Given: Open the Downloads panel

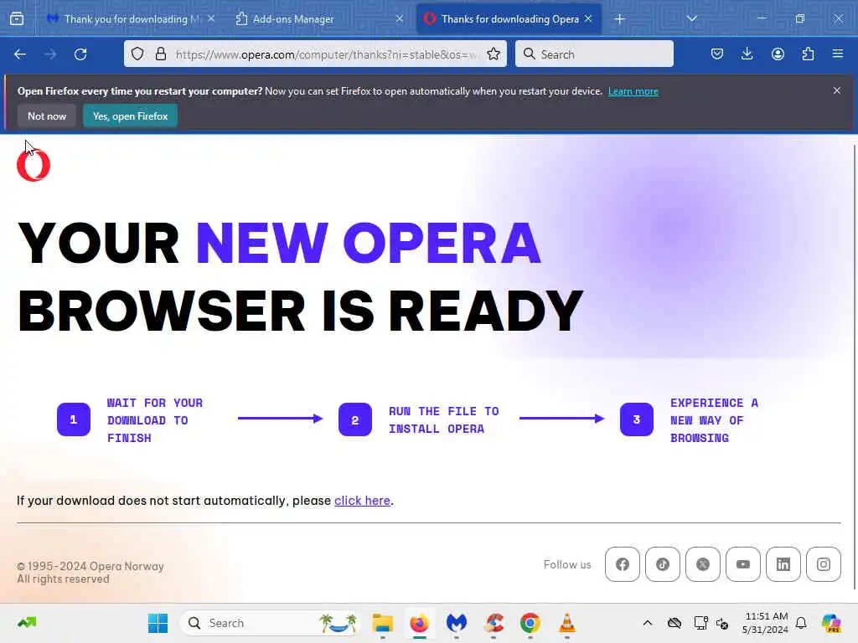Looking at the screenshot, I should pos(747,54).
